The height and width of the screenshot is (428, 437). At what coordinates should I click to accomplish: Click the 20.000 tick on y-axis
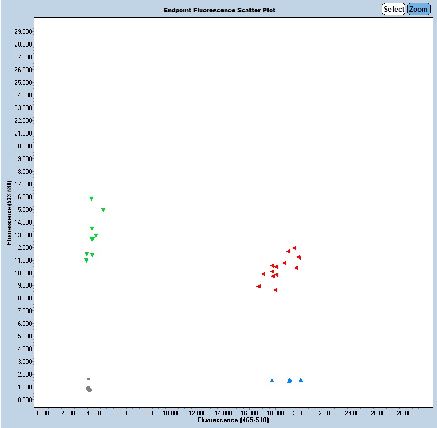(x=21, y=146)
